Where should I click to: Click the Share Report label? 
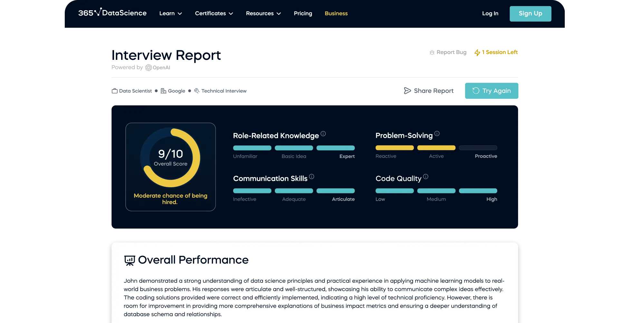[434, 91]
